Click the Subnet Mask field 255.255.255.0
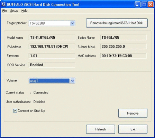 (x=123, y=47)
